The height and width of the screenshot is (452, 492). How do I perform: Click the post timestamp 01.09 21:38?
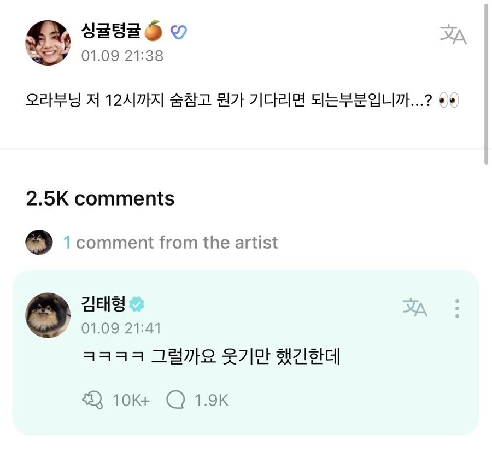122,55
